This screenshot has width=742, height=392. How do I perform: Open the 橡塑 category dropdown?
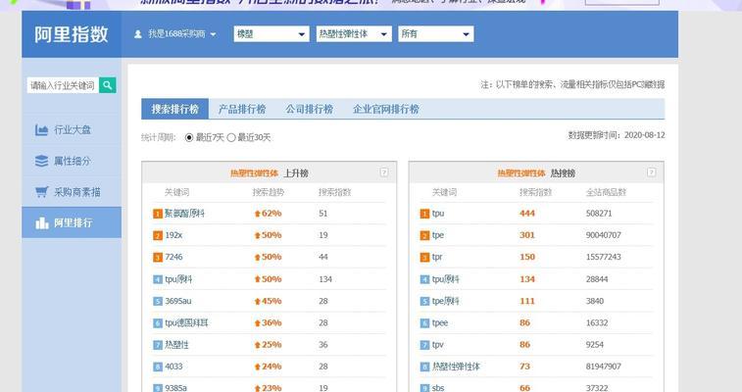point(272,34)
